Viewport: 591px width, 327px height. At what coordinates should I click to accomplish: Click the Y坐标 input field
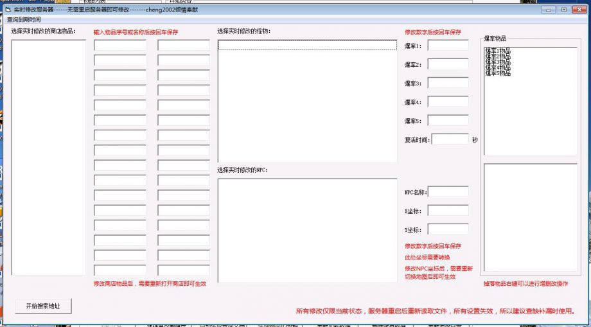coord(448,229)
